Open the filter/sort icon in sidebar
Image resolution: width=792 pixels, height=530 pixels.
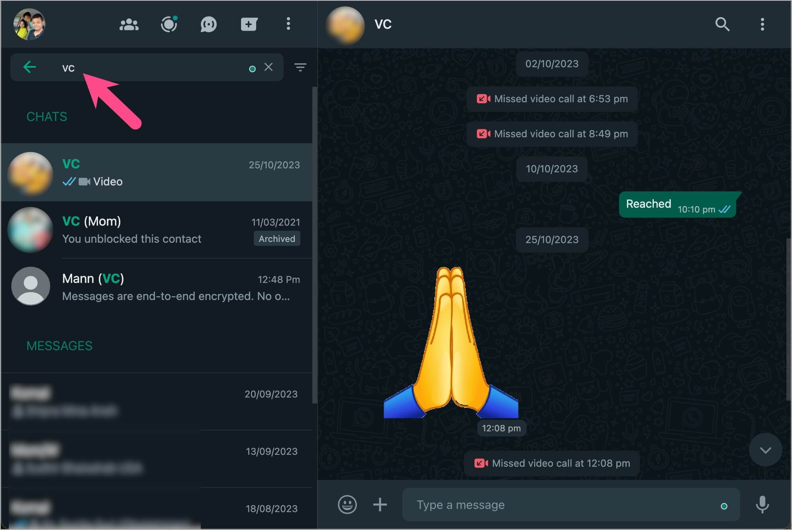[x=301, y=67]
